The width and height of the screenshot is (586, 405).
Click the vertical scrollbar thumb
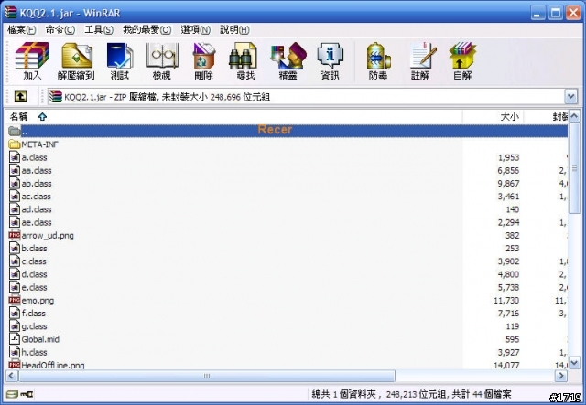574,168
